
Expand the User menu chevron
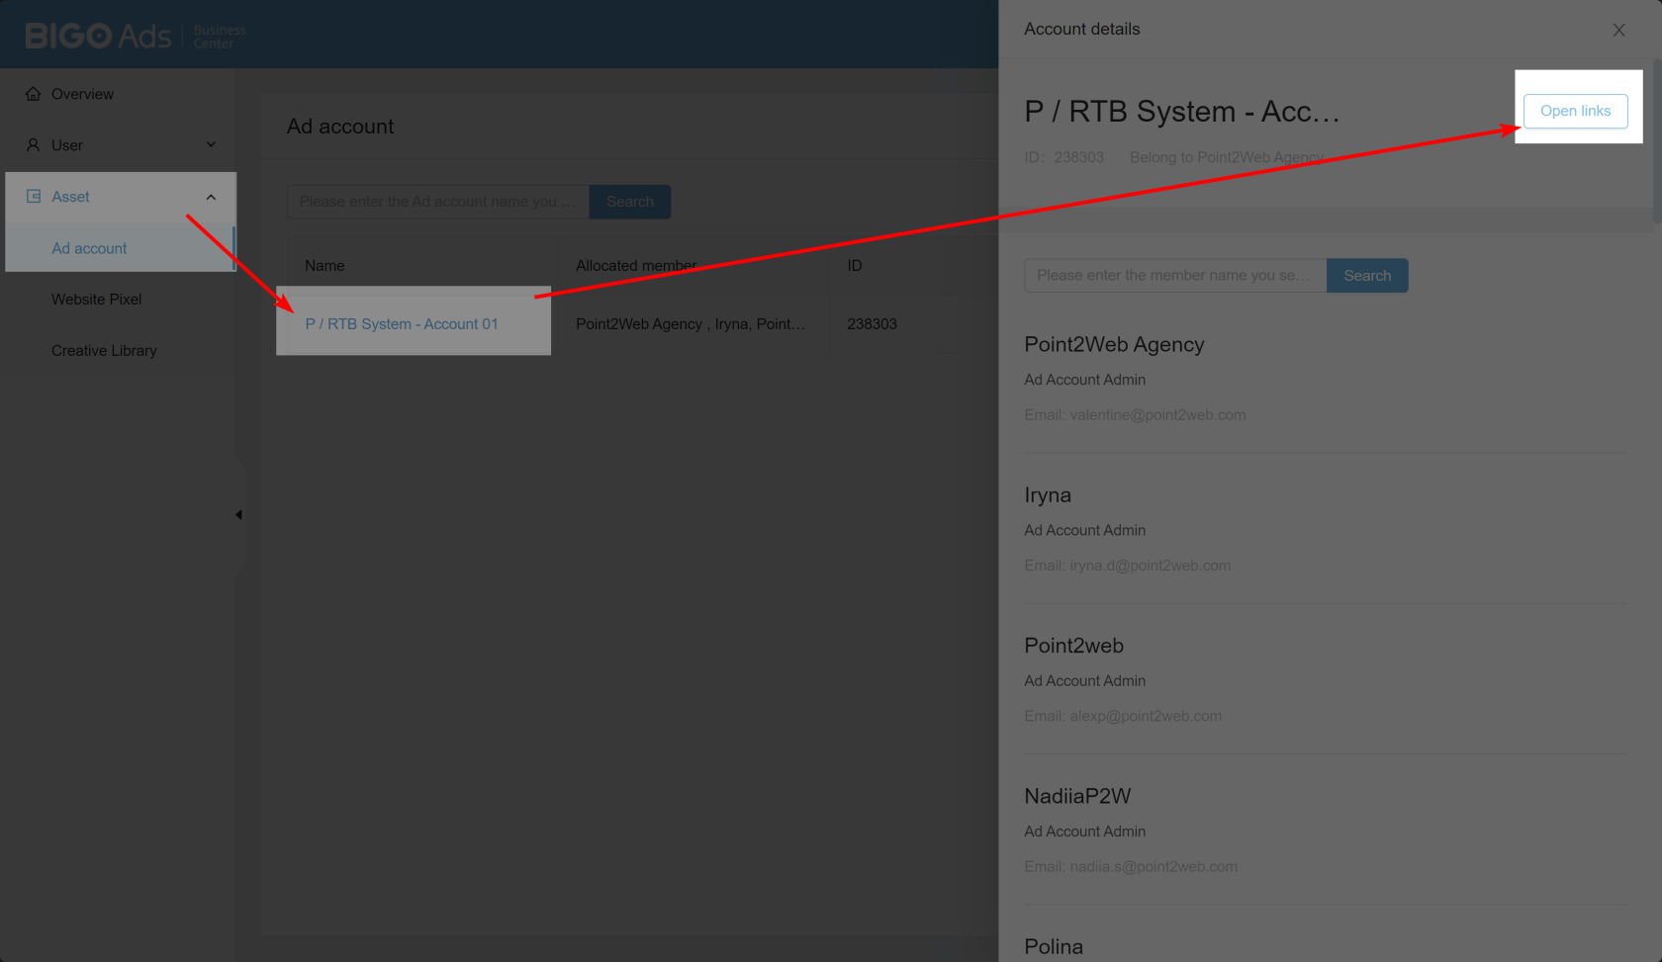click(x=211, y=145)
